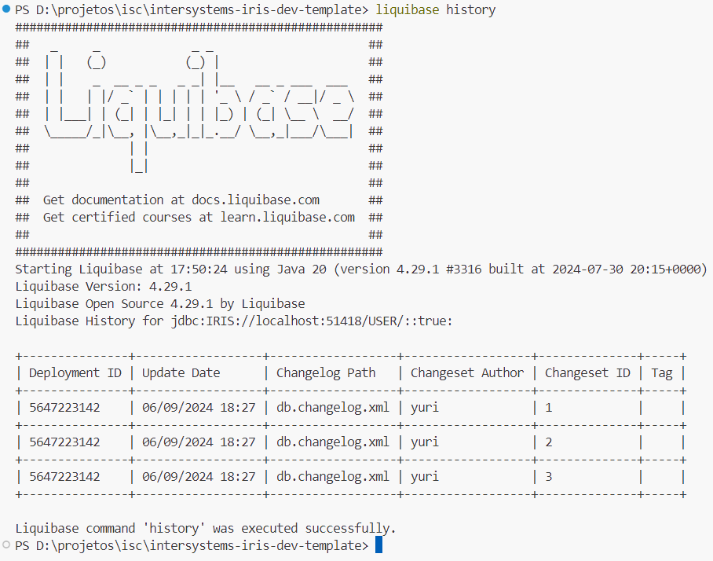The height and width of the screenshot is (561, 713).
Task: Click the first prompt path 'PS D:\projetos\isc\intersystems-iris-dev-template>'
Action: tap(192, 9)
